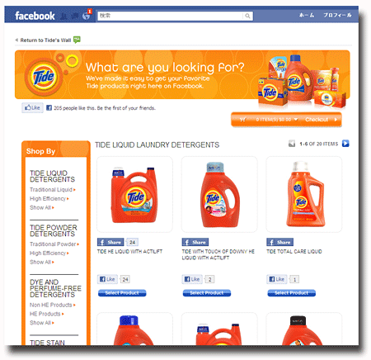
Task: Click Return to Tide's Wall link
Action: coord(45,40)
